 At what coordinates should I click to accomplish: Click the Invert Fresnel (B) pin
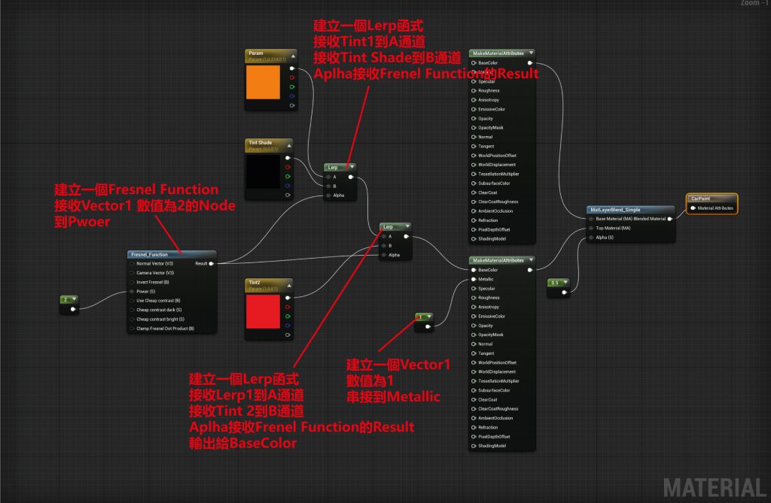coord(133,282)
